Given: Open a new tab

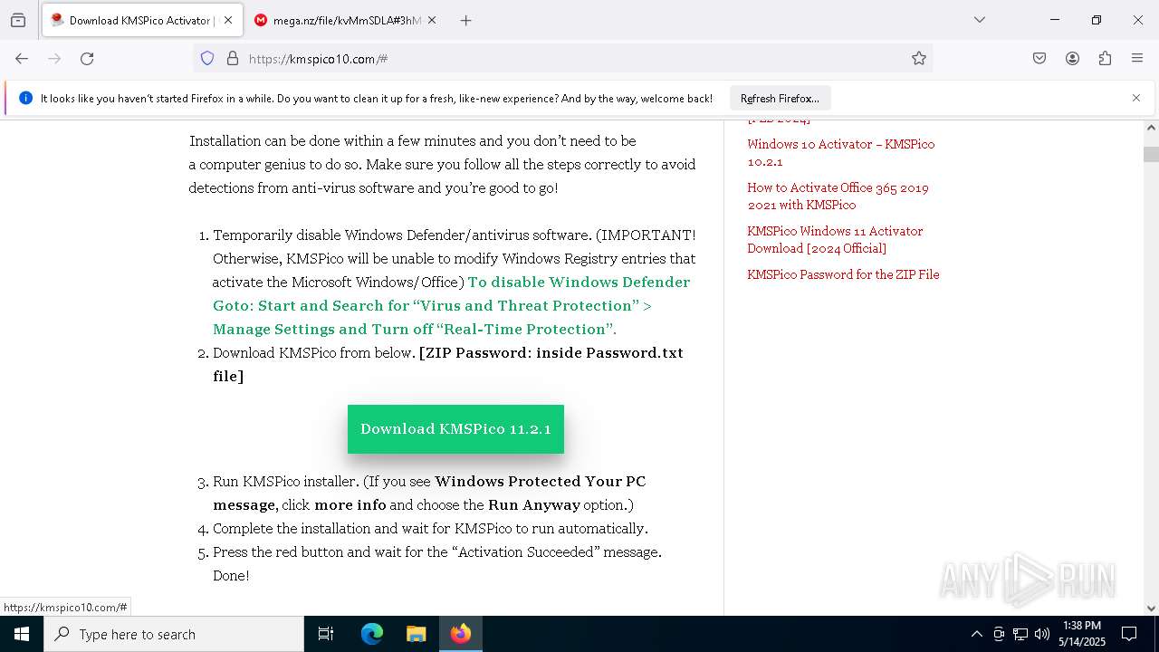Looking at the screenshot, I should coord(465,20).
